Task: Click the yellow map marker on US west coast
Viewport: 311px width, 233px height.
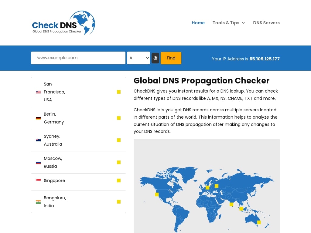Action: [x=157, y=194]
